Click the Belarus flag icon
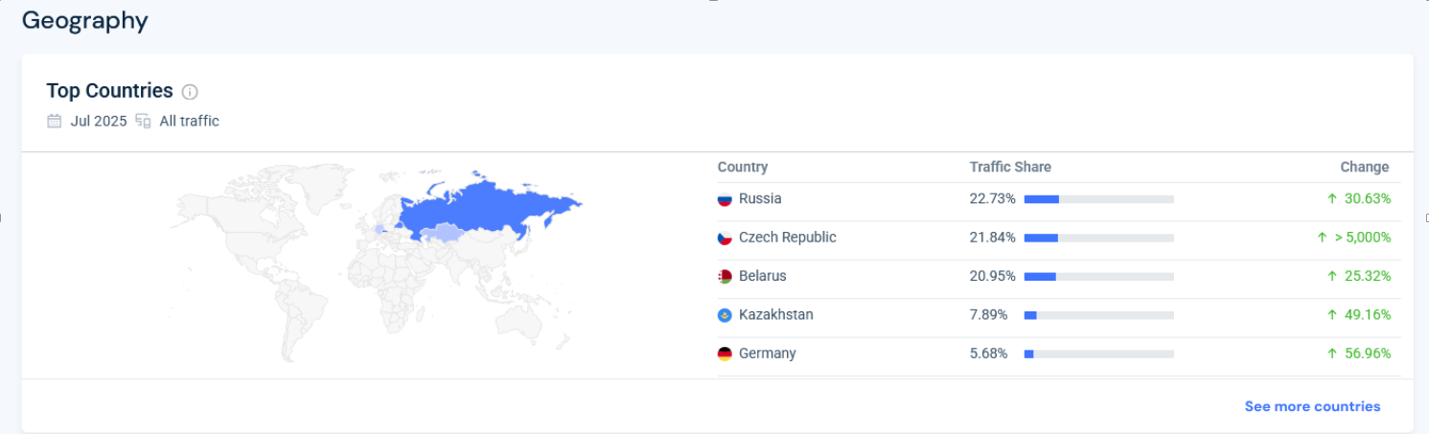This screenshot has height=434, width=1429. click(x=725, y=277)
